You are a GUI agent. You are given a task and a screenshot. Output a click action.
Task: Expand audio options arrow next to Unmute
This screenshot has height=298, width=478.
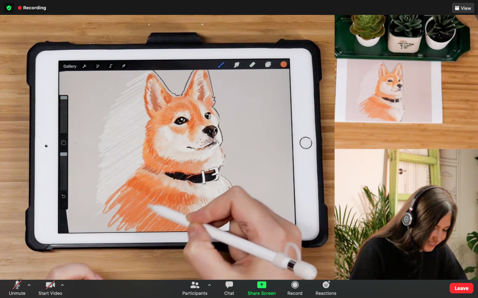click(29, 285)
